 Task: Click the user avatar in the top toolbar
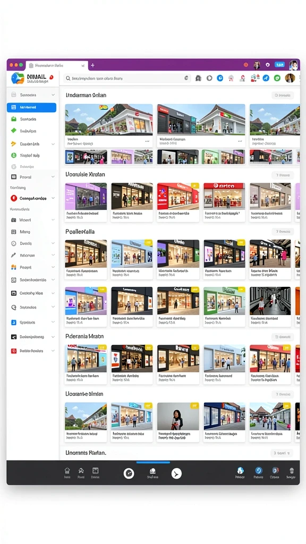point(290,78)
